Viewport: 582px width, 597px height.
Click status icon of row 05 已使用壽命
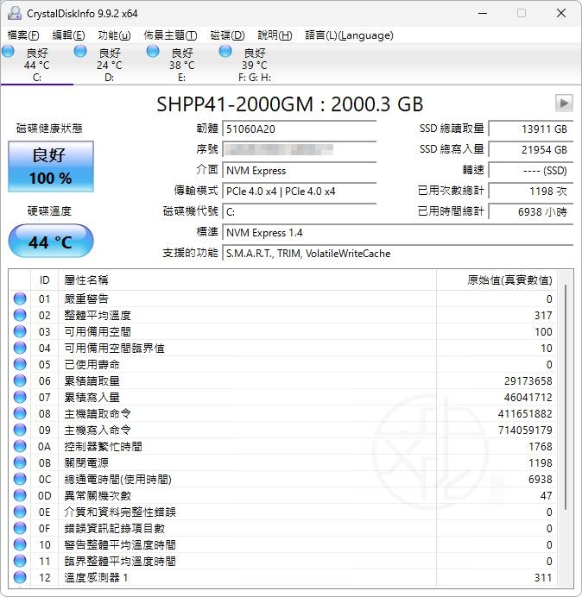pos(20,364)
